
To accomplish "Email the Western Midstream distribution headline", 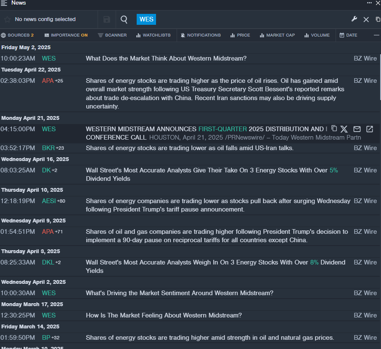I will (357, 129).
